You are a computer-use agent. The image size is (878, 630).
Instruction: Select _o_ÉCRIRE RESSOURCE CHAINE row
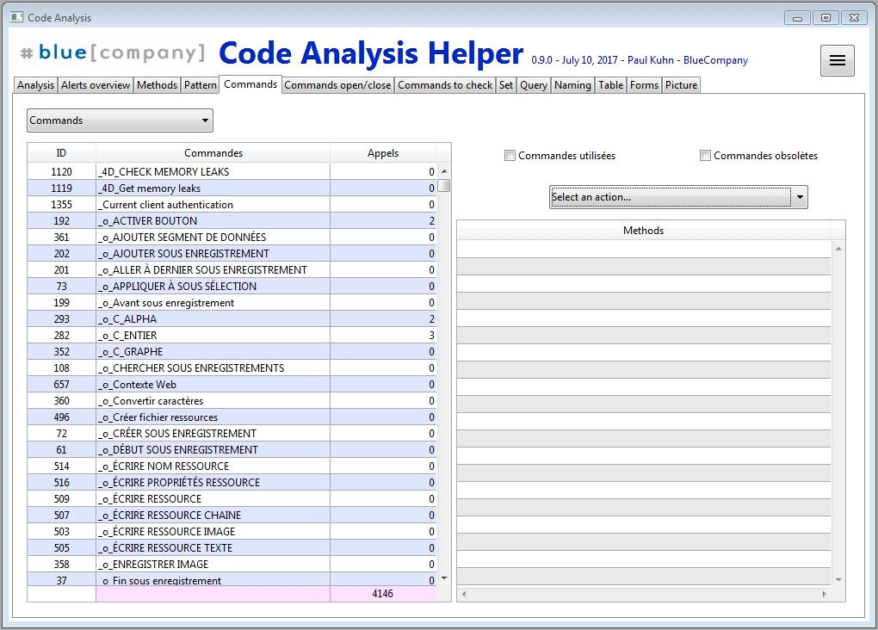pyautogui.click(x=232, y=516)
